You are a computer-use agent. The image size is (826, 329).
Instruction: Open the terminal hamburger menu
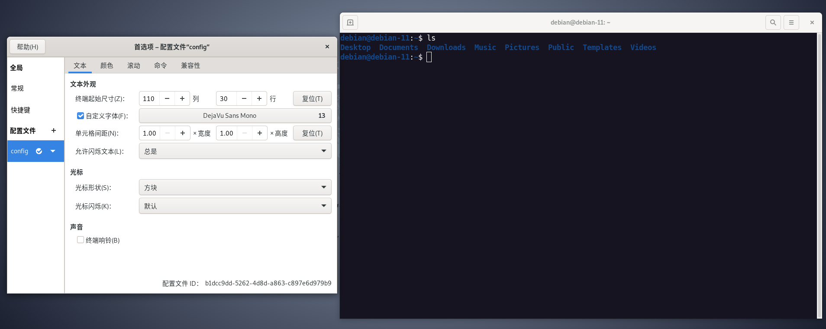point(791,22)
